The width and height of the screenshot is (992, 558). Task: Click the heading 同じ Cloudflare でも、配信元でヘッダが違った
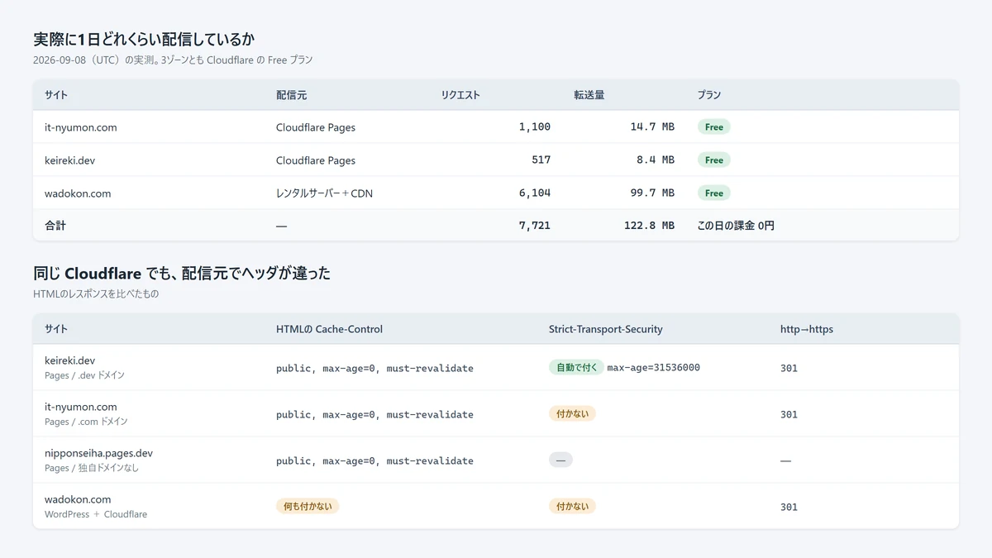click(182, 273)
